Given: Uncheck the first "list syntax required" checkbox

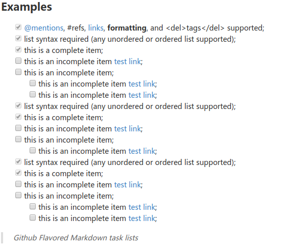Looking at the screenshot, I should click(x=18, y=38).
